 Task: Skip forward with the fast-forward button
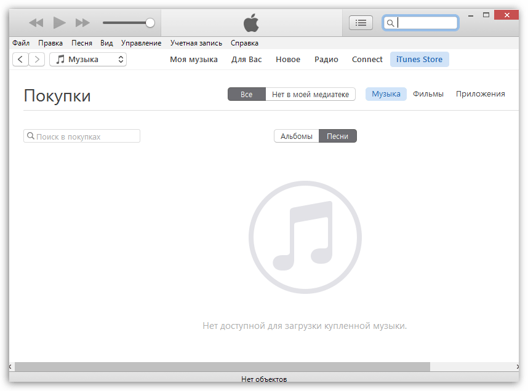(x=82, y=23)
